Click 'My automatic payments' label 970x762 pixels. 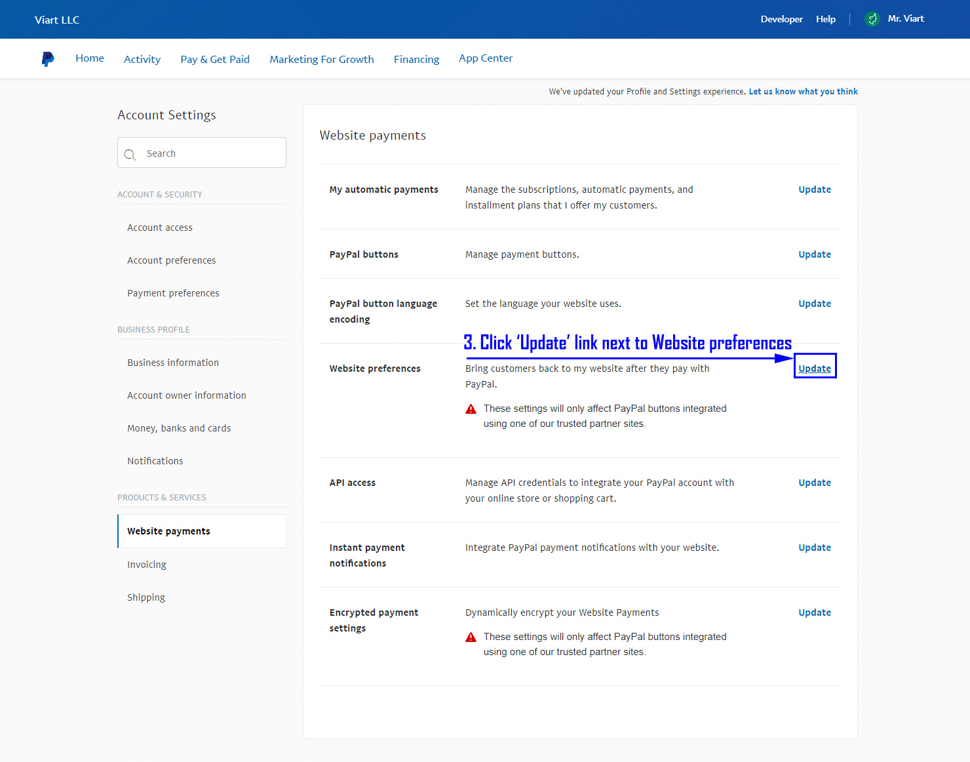pyautogui.click(x=384, y=190)
